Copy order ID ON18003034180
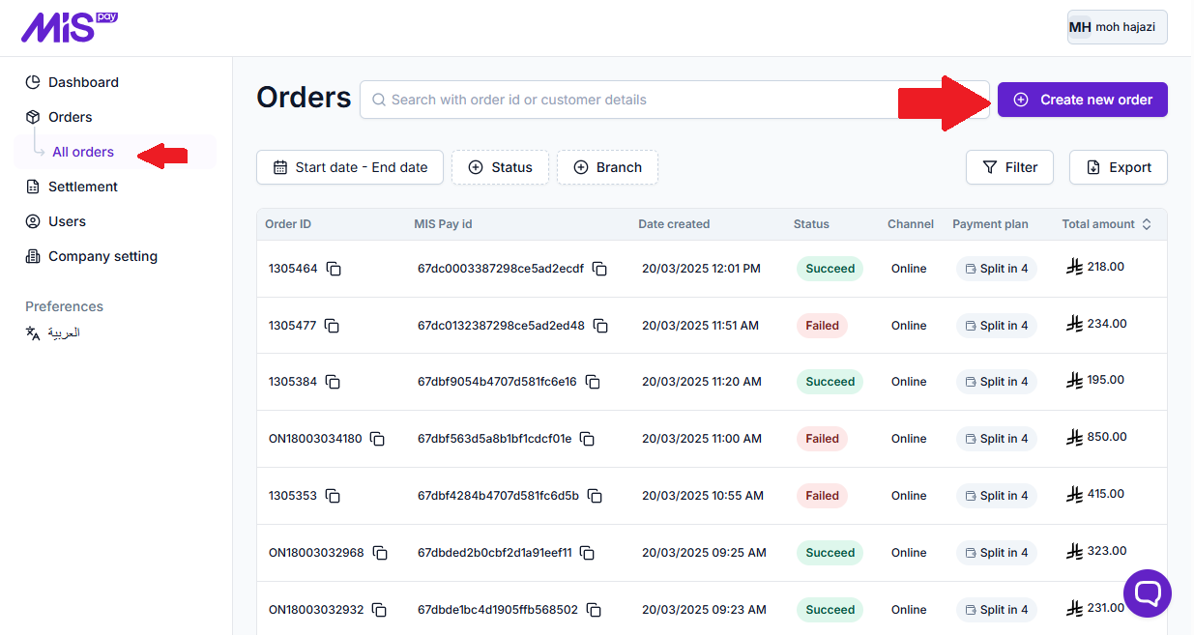 [x=377, y=439]
